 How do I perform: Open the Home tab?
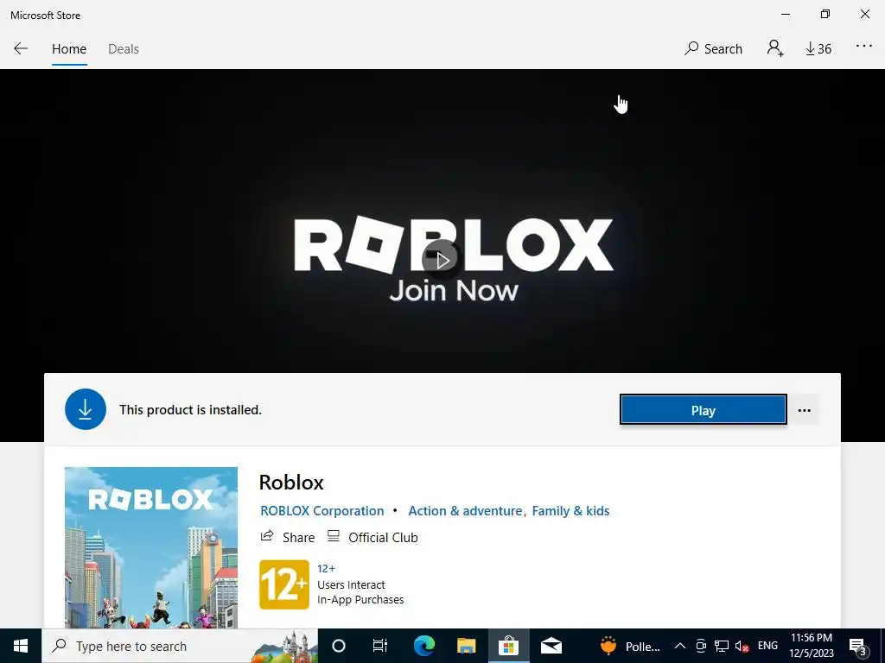tap(69, 49)
